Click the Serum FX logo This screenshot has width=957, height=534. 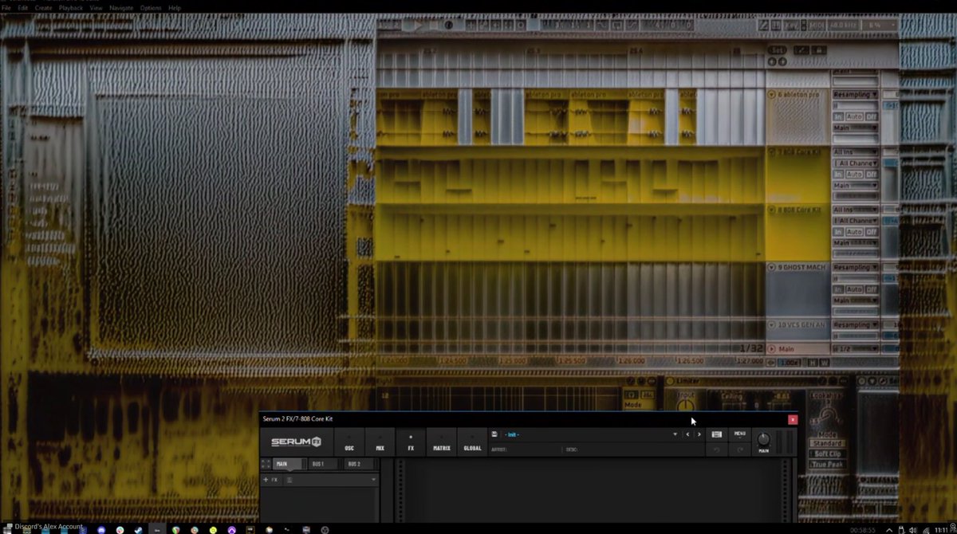297,442
